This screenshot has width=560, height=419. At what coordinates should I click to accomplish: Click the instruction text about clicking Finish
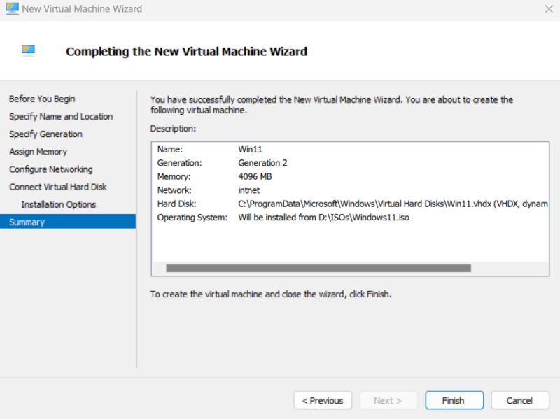click(x=271, y=294)
